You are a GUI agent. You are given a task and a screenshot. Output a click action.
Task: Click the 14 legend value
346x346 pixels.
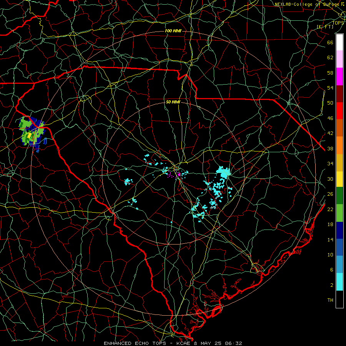coord(330,240)
